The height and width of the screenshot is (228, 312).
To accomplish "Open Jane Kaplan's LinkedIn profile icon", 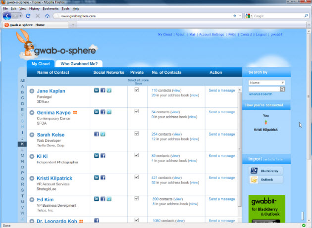I will coord(96,90).
